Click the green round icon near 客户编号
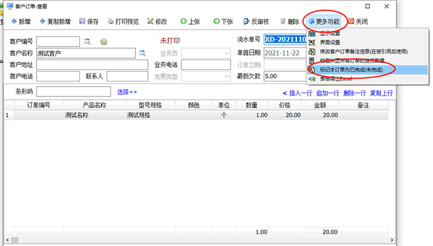 (104, 41)
